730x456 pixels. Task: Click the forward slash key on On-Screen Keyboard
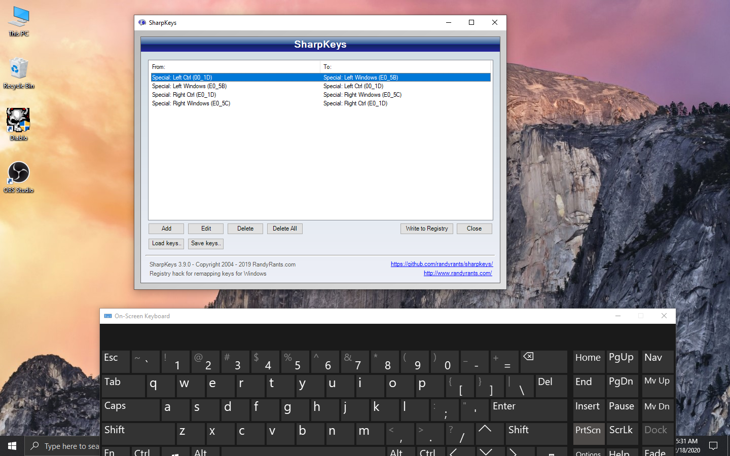pyautogui.click(x=460, y=434)
